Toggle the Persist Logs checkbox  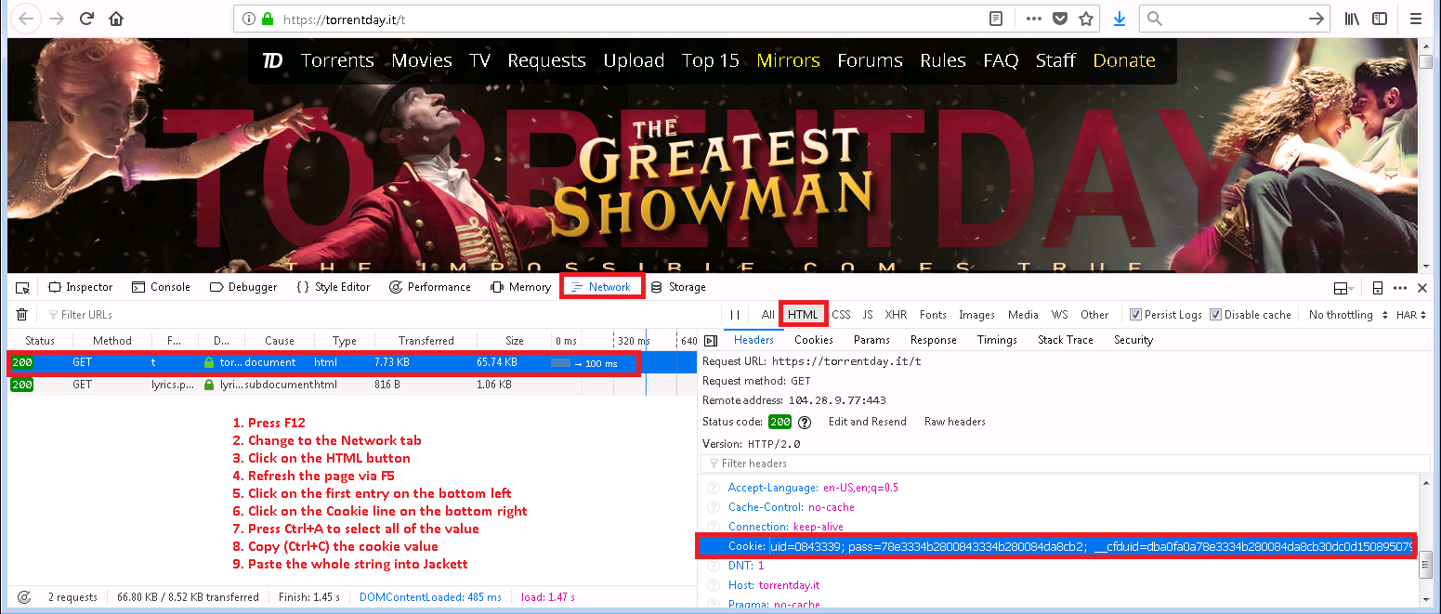1135,315
